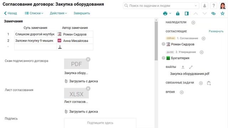Toggle status circle next to Бухгалтерия
228x128 pixels.
tap(164, 58)
